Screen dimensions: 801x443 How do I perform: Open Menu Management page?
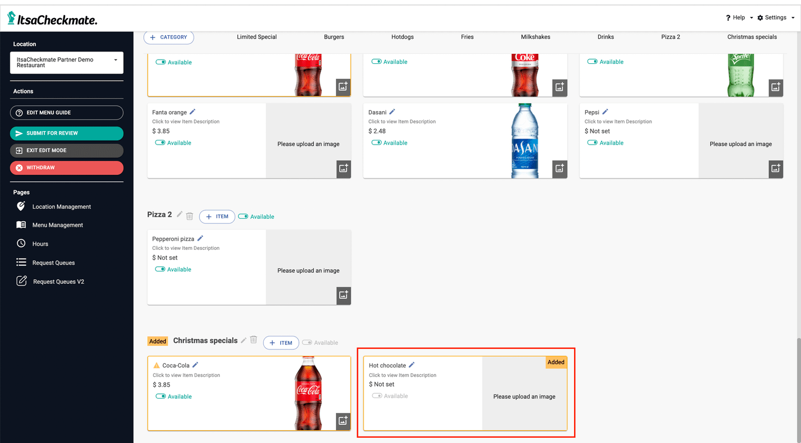click(57, 225)
